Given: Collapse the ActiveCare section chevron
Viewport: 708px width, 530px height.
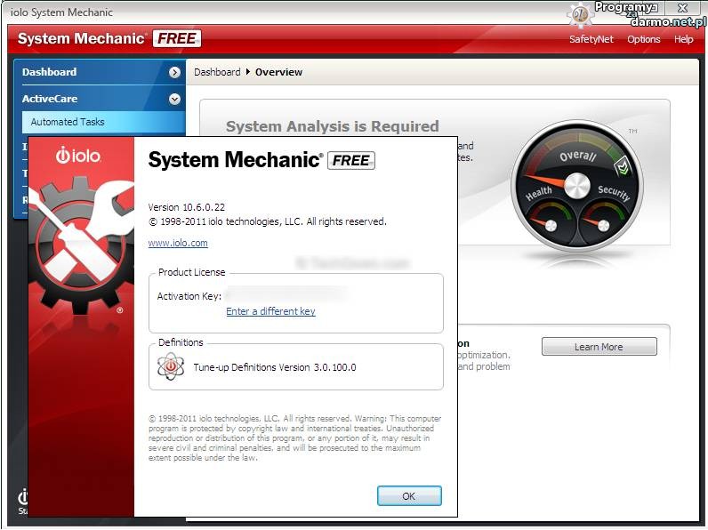Looking at the screenshot, I should 174,100.
